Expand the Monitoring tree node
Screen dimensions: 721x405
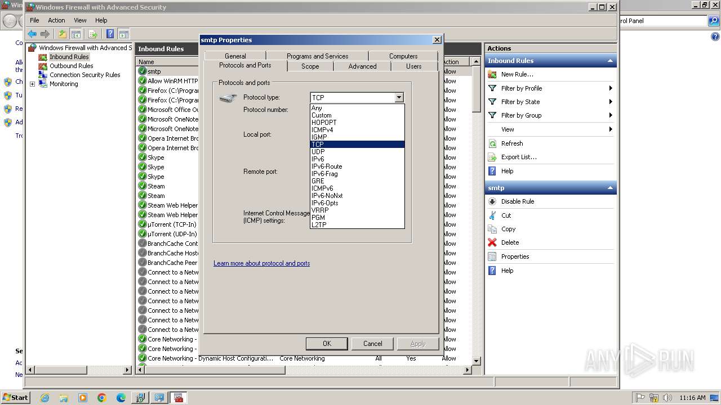(32, 84)
